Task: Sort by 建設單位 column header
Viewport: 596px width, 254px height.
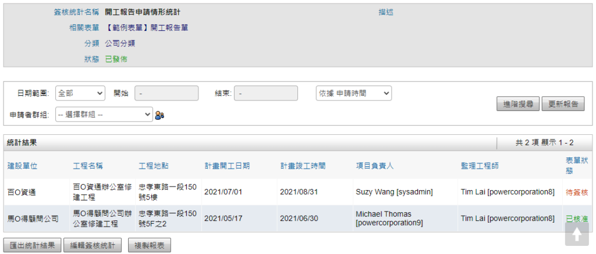Action: point(22,166)
